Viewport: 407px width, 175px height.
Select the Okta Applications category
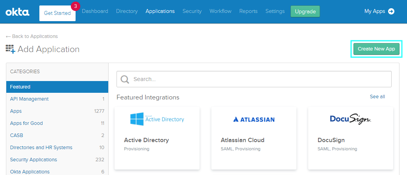click(x=57, y=171)
